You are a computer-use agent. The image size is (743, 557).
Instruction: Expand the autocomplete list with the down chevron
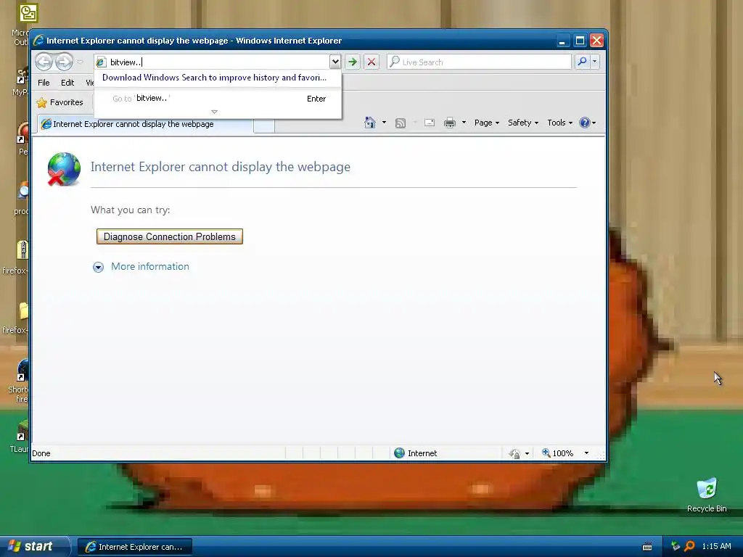(x=214, y=112)
